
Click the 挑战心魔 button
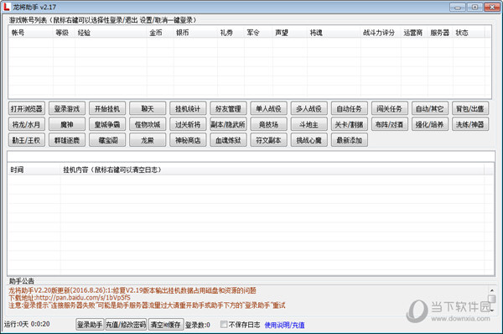tap(309, 140)
